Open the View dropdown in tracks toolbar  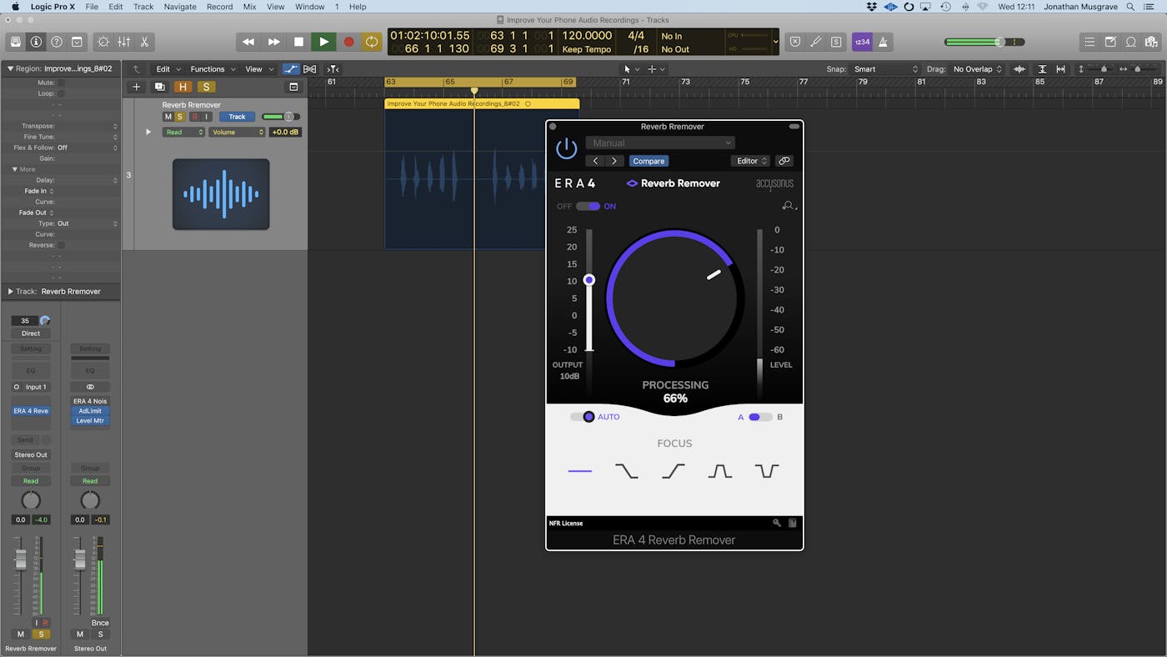tap(258, 69)
